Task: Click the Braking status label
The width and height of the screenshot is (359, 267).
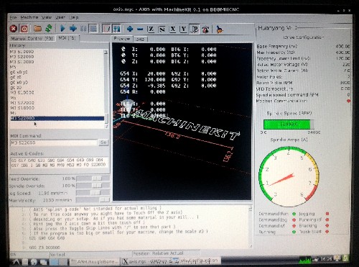Action: click(x=308, y=226)
